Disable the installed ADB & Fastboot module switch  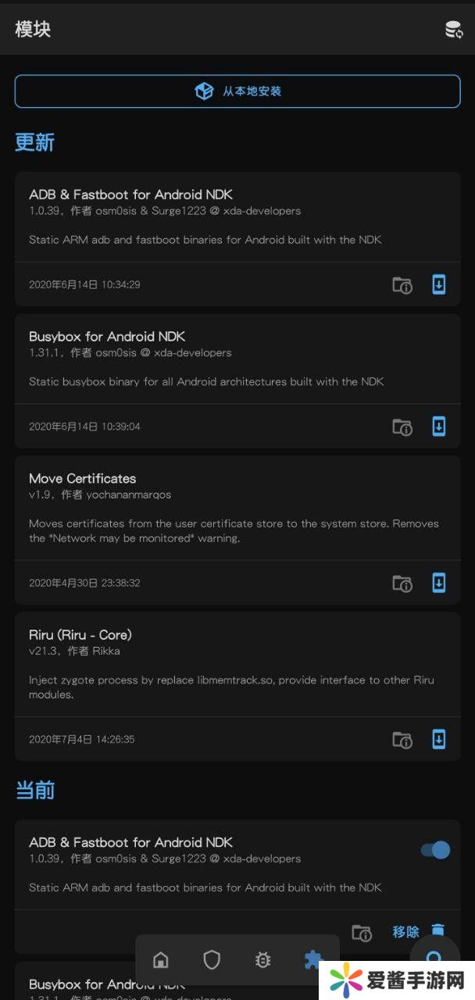pos(436,850)
